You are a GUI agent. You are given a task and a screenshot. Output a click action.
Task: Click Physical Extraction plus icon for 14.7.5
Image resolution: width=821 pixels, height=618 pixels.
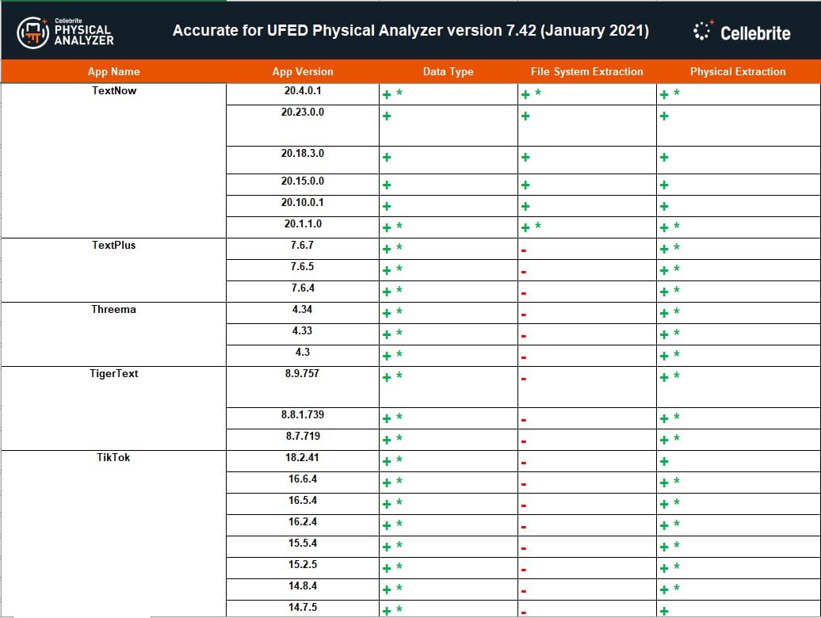point(664,611)
